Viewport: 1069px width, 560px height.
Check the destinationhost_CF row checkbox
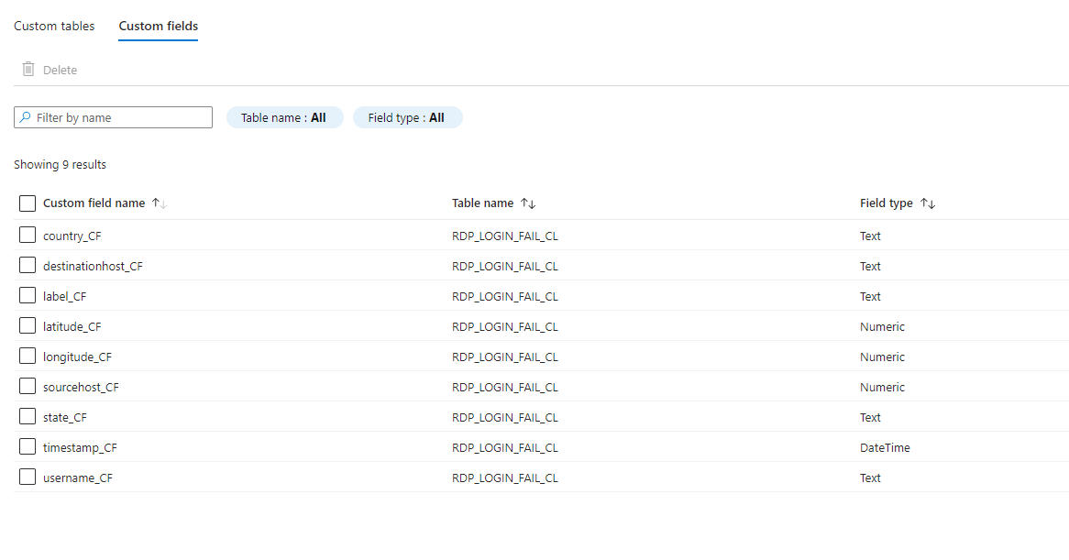(x=28, y=265)
